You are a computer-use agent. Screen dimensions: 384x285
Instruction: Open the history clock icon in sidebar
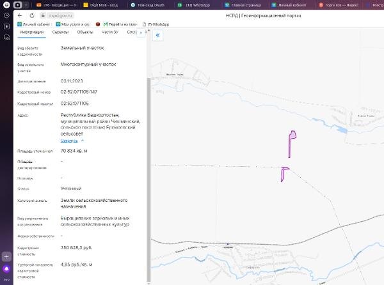coord(6,15)
